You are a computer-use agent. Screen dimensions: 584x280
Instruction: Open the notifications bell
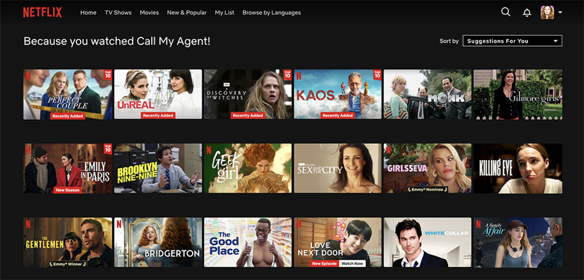526,12
